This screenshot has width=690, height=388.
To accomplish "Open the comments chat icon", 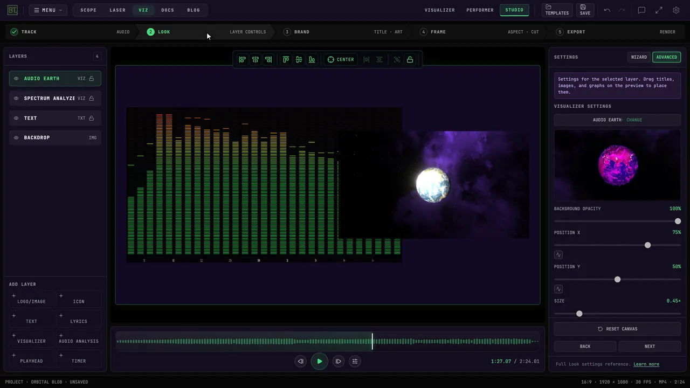I will tap(641, 10).
